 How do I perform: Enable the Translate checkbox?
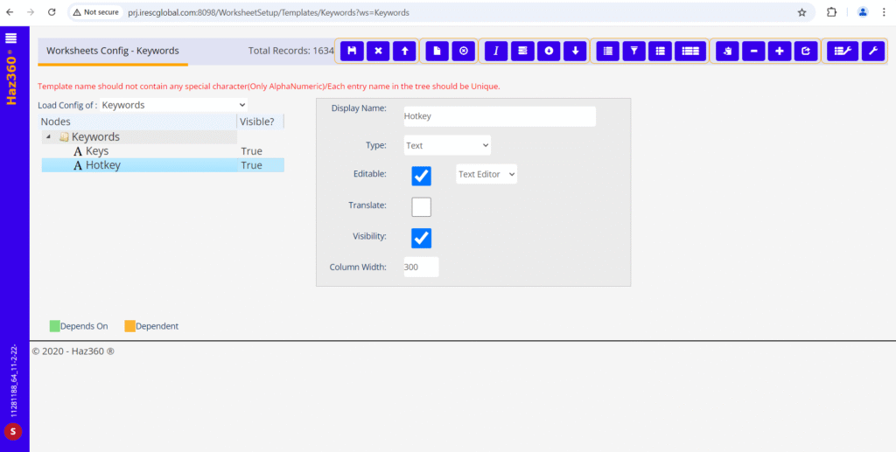click(x=422, y=207)
